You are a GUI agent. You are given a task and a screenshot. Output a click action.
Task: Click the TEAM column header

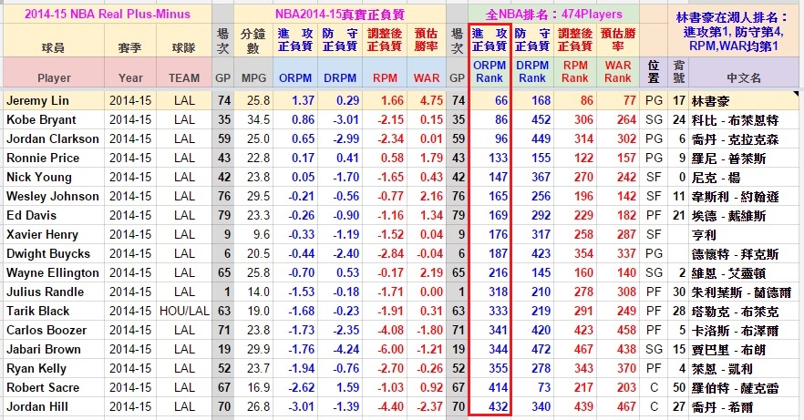coord(184,78)
